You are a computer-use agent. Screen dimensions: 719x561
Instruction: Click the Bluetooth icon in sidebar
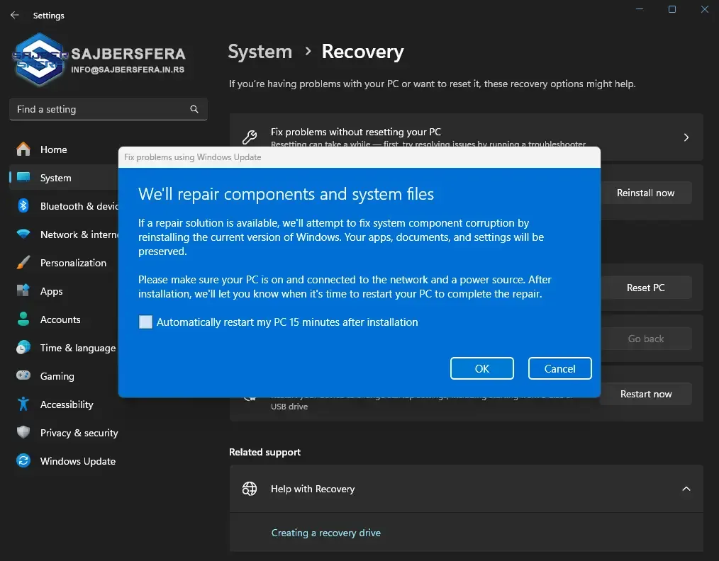pyautogui.click(x=23, y=206)
